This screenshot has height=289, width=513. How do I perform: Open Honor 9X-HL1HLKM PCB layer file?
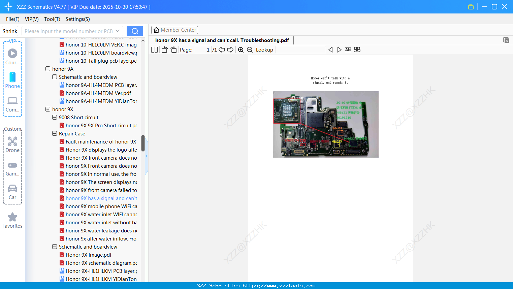(x=98, y=271)
